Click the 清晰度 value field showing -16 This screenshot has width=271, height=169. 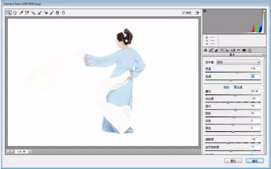(255, 139)
